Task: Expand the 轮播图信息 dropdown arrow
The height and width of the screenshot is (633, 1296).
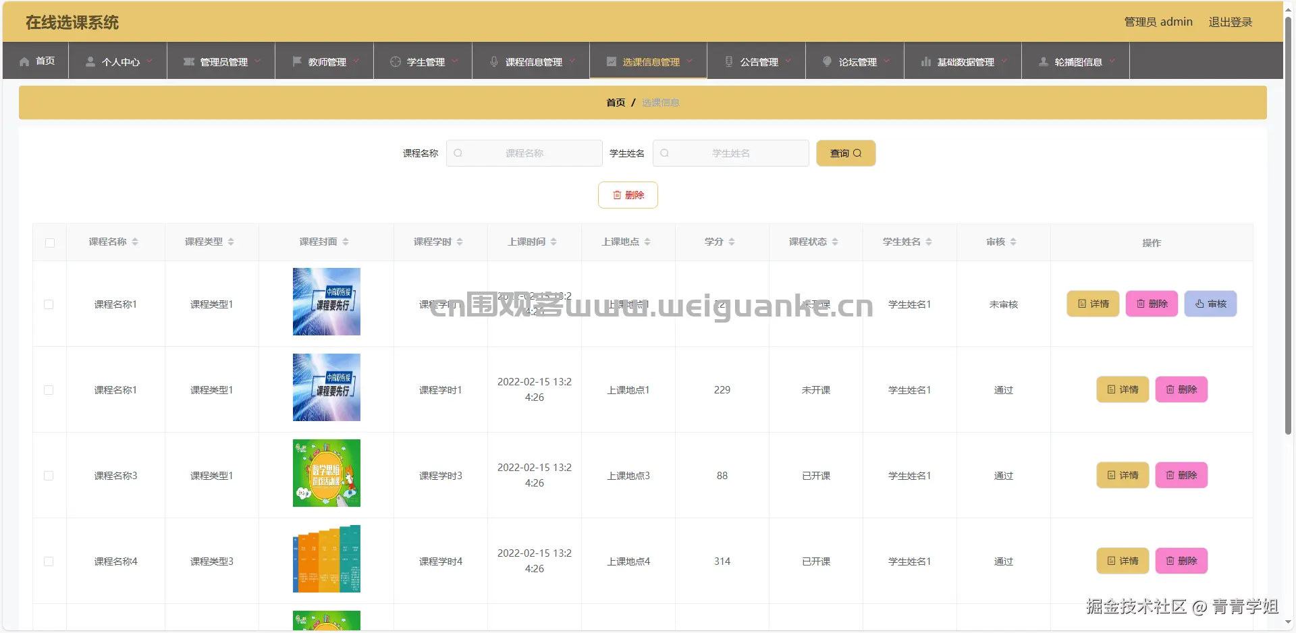Action: coord(1112,61)
